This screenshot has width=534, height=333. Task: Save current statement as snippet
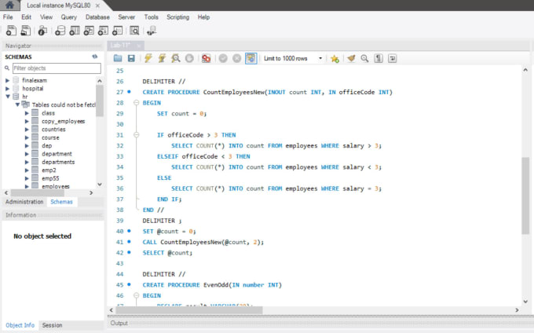point(335,59)
